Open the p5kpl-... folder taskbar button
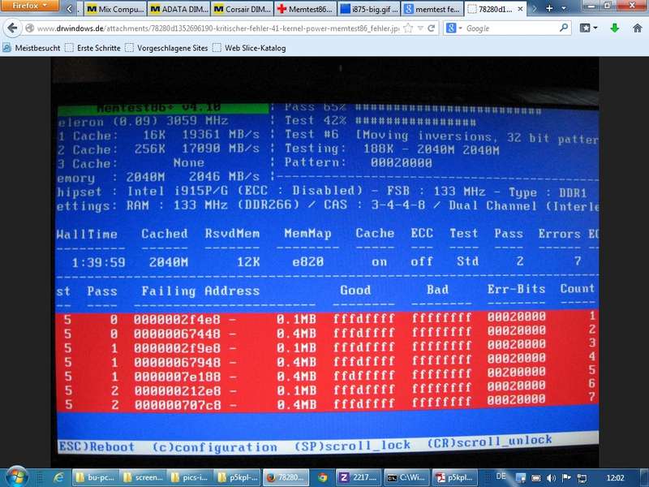 pyautogui.click(x=239, y=477)
